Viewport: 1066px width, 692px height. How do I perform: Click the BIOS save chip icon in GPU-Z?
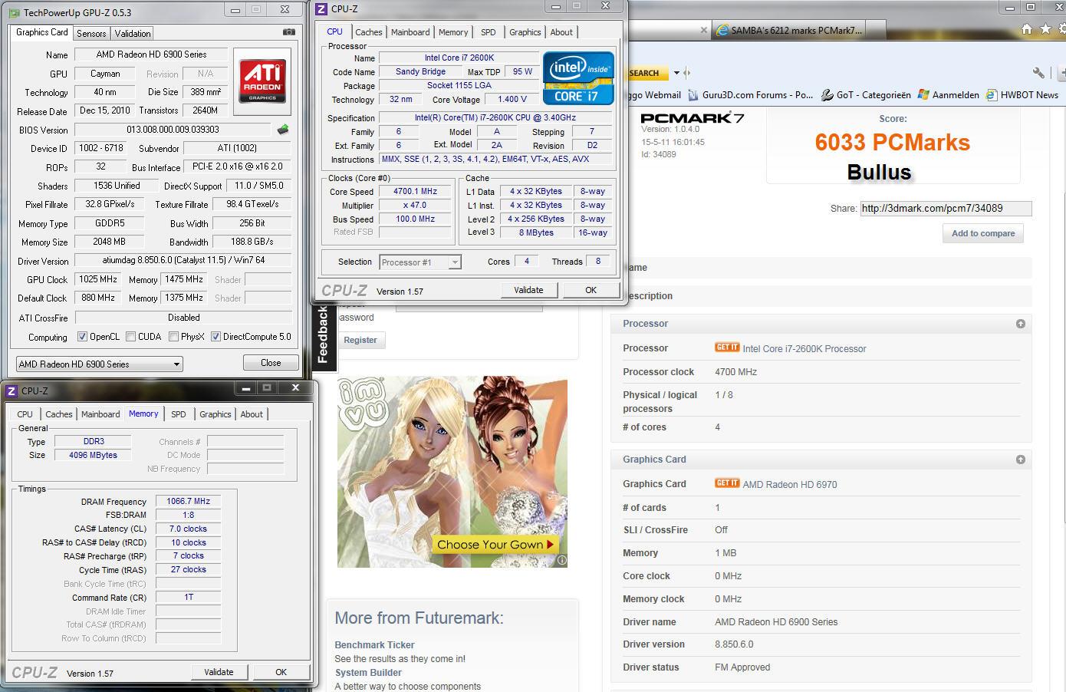[283, 130]
